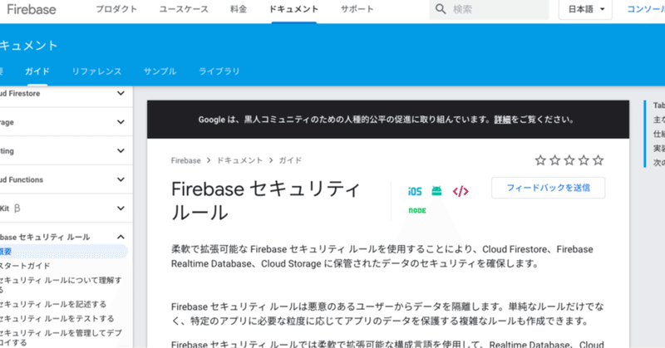This screenshot has width=665, height=348.
Task: Click the Node platform icon
Action: pyautogui.click(x=417, y=211)
